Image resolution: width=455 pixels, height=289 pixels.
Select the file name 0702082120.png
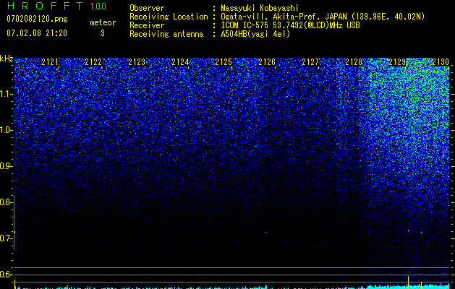(37, 19)
